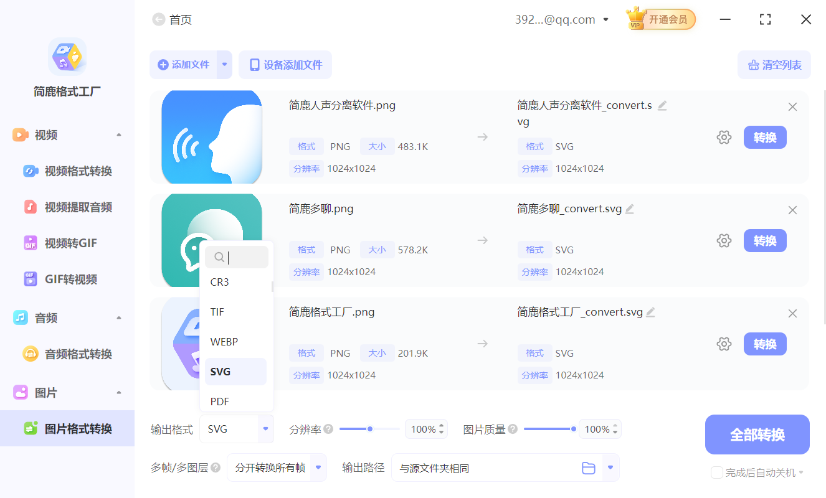Expand the 输出路径 dropdown arrow
826x498 pixels.
611,467
